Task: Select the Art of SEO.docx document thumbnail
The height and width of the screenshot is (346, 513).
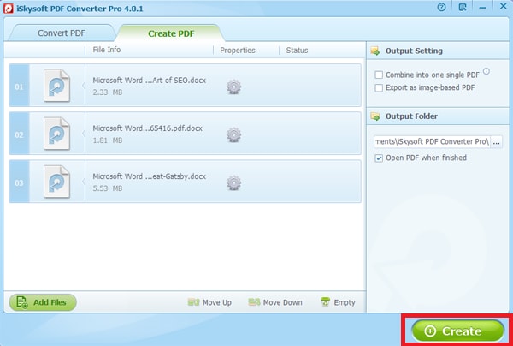Action: 57,85
